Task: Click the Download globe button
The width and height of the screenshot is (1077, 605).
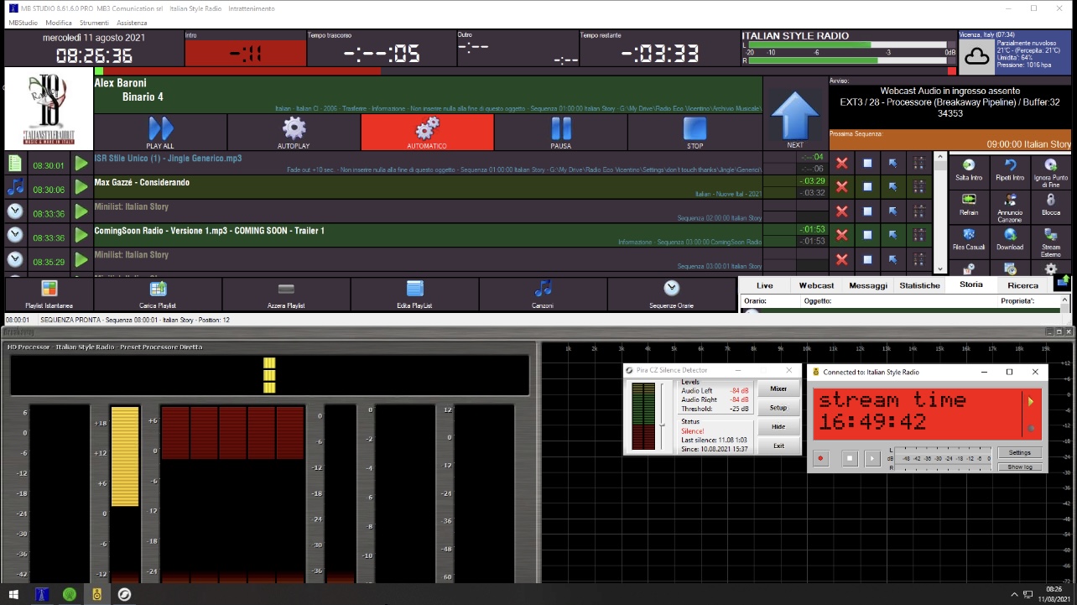Action: pos(1010,240)
